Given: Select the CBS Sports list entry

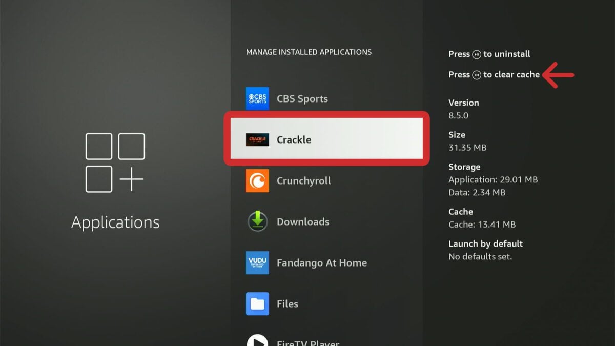Looking at the screenshot, I should (302, 98).
